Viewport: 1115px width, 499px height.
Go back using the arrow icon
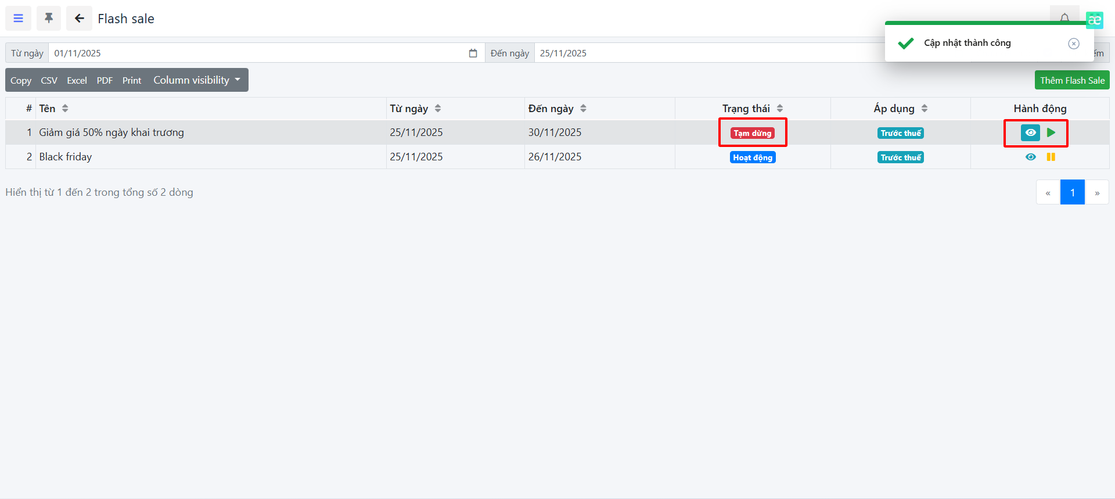click(x=79, y=19)
